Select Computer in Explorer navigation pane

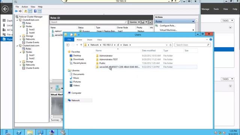(76, 93)
